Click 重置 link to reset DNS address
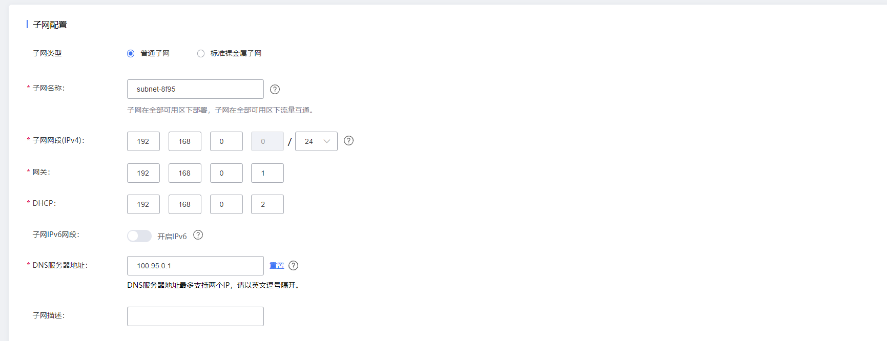Image resolution: width=887 pixels, height=341 pixels. (x=277, y=265)
